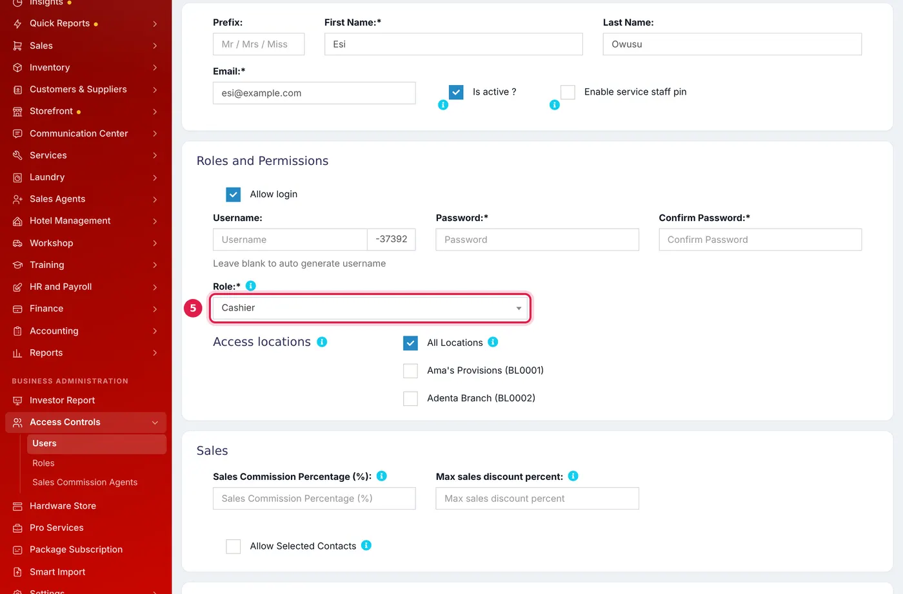Click the Workshop car icon

click(x=17, y=243)
